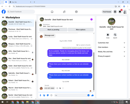The image size is (130, 104).
Task: Open Alfre conversation in list
Action: 17,52
